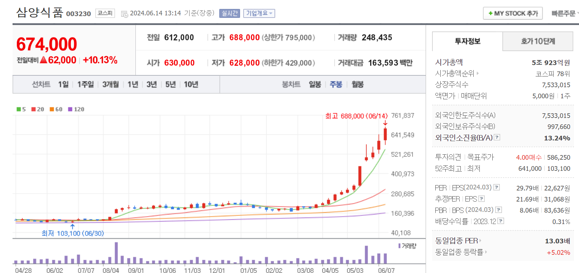Select the 주봉 candlestick chart
The image size is (579, 273).
(336, 84)
